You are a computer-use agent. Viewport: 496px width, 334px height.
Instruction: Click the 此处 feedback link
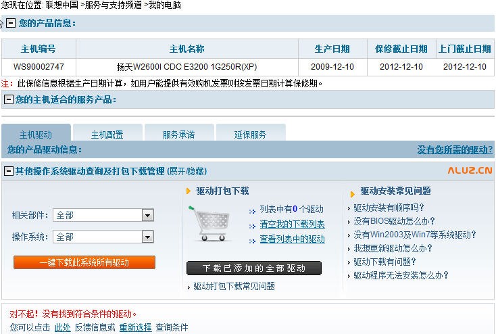click(63, 327)
